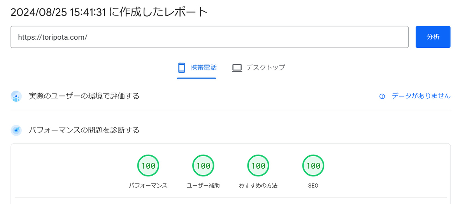Select the ユーザー補助 100 score gauge
The height and width of the screenshot is (204, 467).
pyautogui.click(x=203, y=166)
